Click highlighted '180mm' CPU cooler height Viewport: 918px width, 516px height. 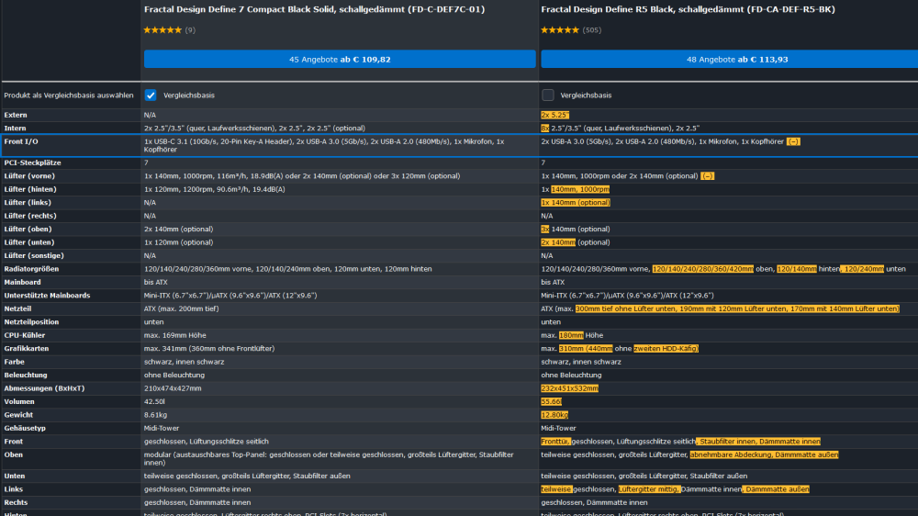click(571, 335)
